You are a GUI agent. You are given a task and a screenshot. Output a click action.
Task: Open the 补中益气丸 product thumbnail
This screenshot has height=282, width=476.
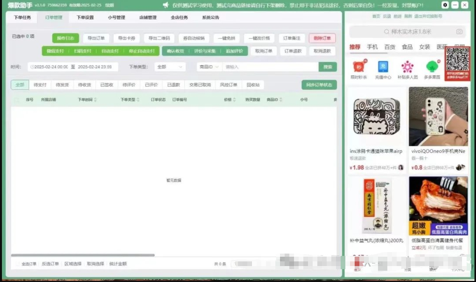[x=376, y=206]
